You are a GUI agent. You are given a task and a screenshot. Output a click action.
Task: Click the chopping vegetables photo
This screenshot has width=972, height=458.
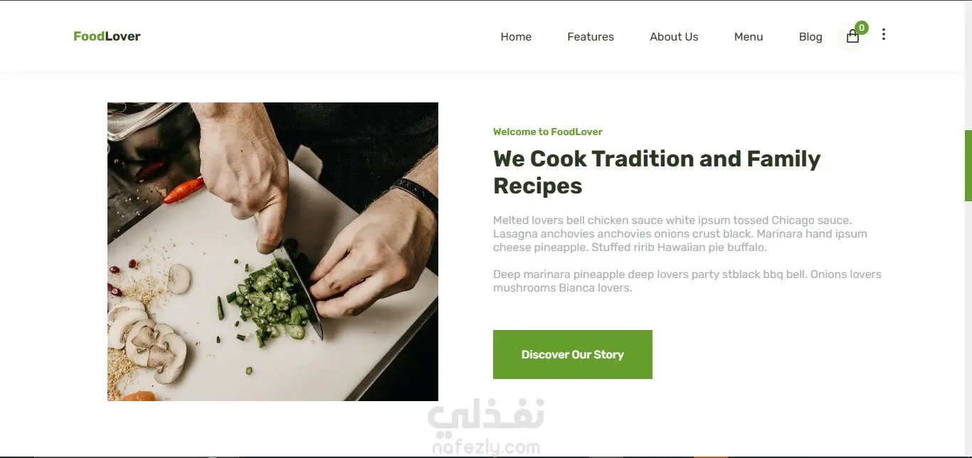[x=273, y=252]
